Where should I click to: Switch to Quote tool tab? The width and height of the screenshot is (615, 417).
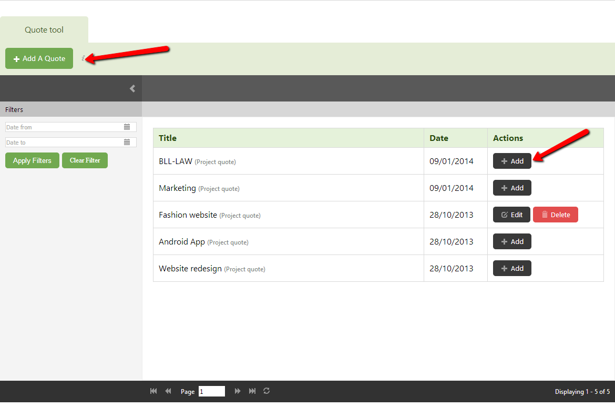(44, 30)
